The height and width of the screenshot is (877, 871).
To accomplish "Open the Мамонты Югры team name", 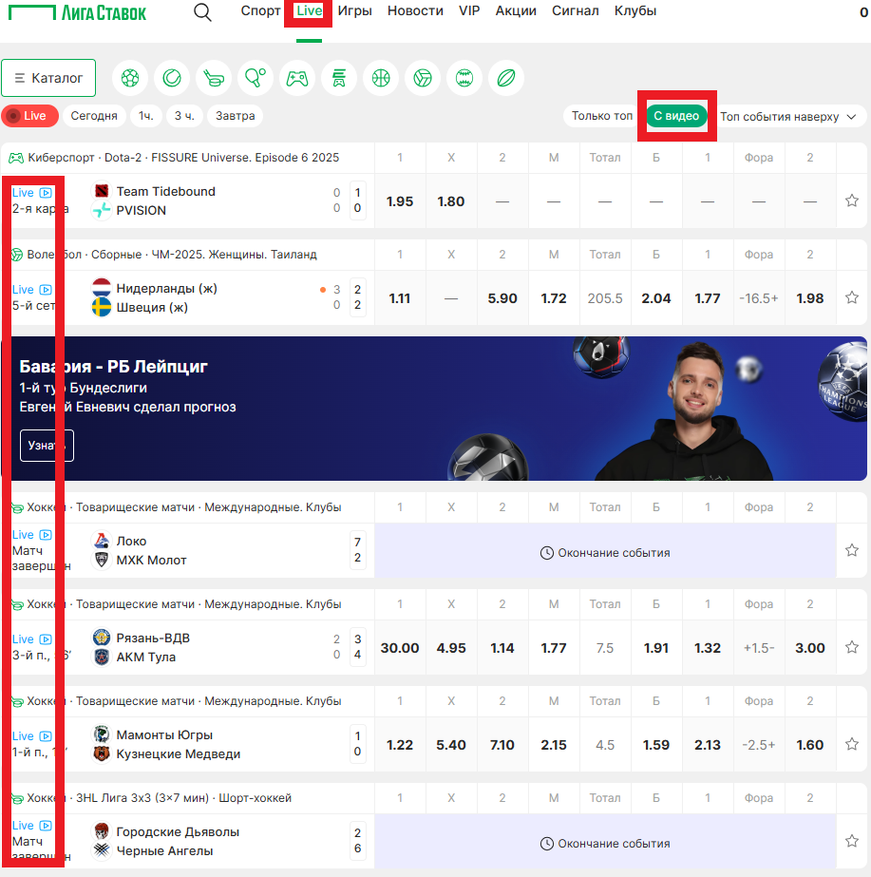I will click(x=164, y=734).
